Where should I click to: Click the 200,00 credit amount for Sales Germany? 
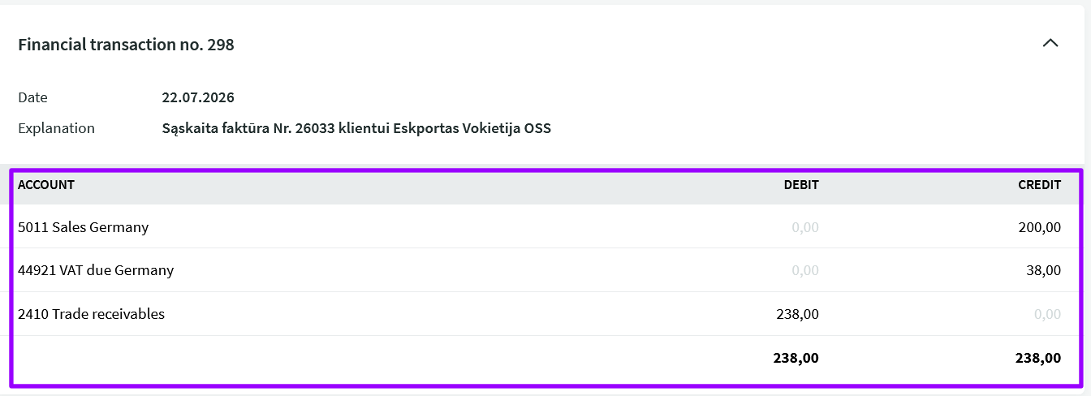1040,227
